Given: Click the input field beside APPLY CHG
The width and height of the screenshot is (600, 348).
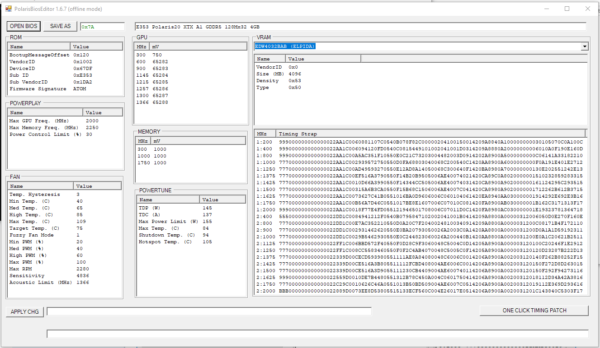Looking at the screenshot, I should tap(209, 311).
